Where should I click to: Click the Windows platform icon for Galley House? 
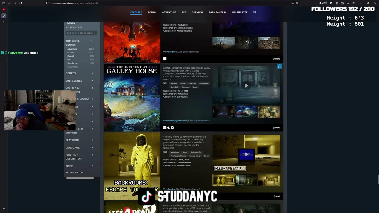click(165, 128)
